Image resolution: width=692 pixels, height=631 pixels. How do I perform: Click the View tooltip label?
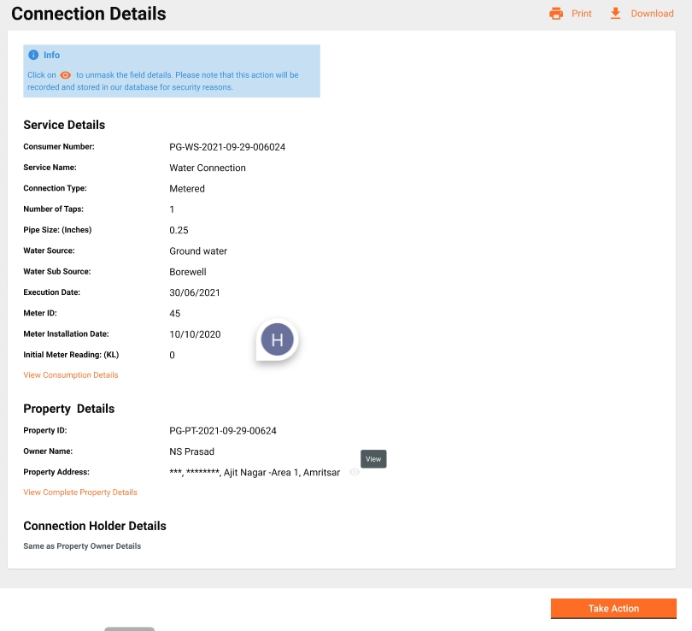373,459
